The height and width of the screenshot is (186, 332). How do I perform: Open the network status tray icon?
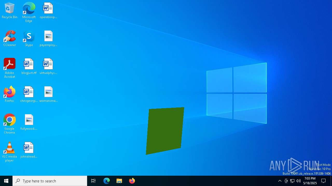tap(292, 181)
